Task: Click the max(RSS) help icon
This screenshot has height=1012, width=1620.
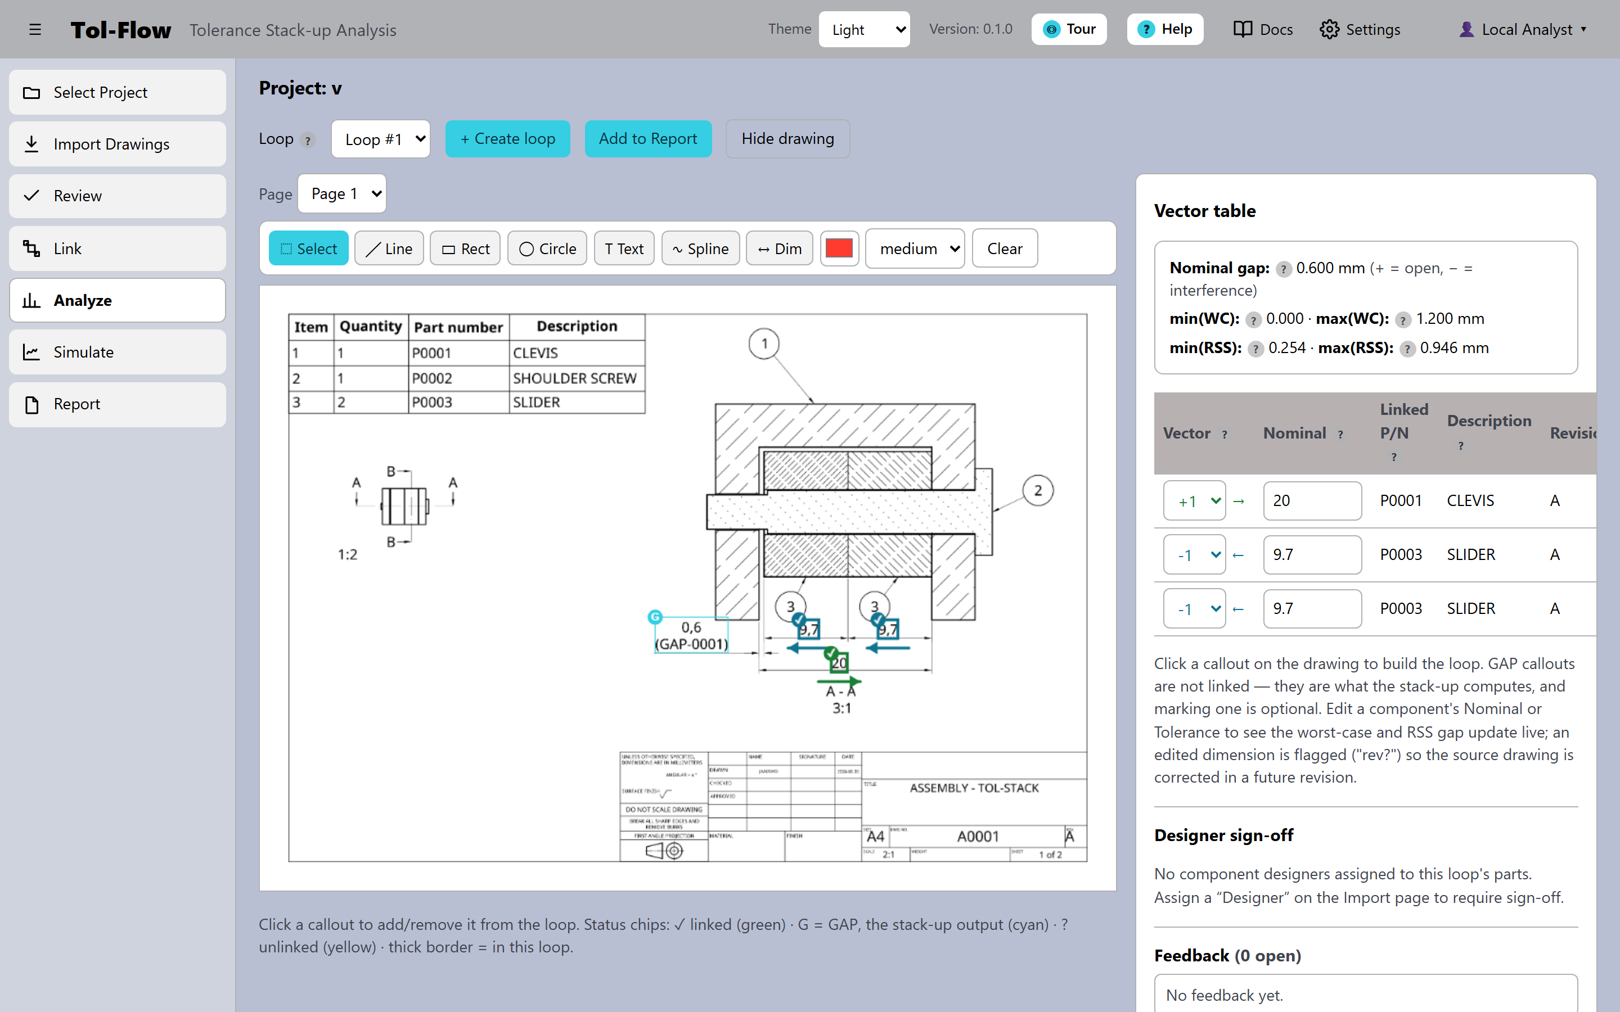Action: coord(1407,349)
